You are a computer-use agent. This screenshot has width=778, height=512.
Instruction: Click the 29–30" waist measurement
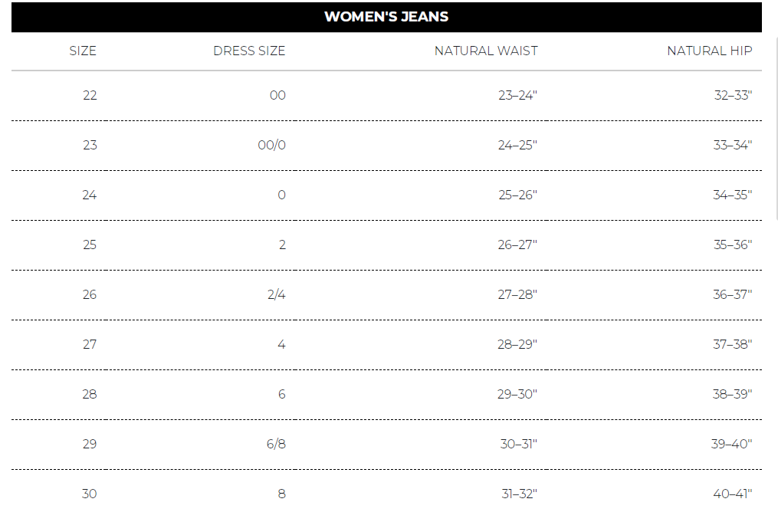click(517, 395)
